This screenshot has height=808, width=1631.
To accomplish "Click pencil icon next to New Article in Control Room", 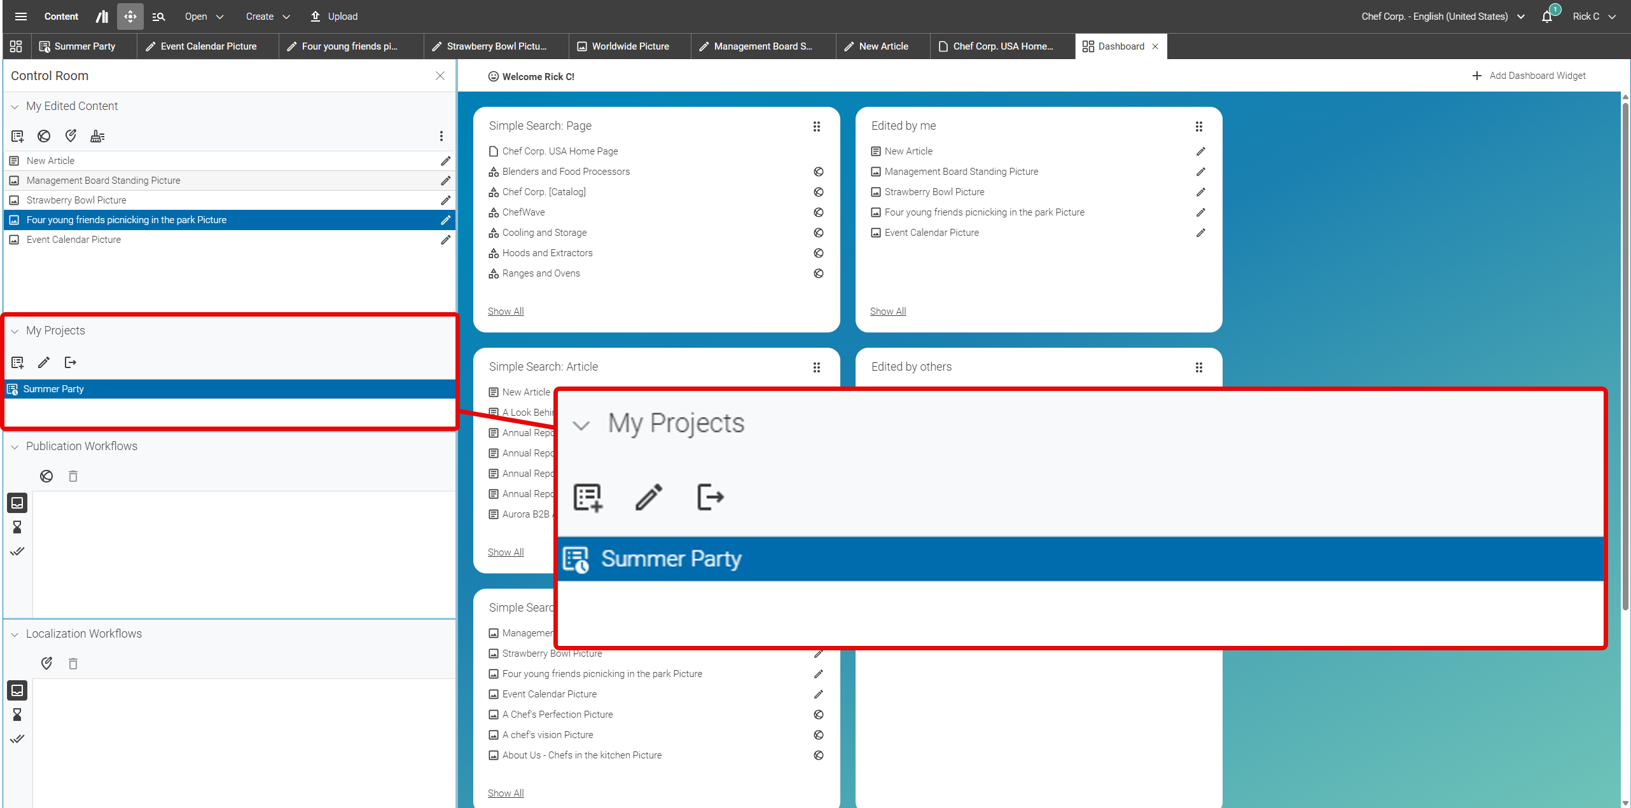I will (445, 161).
